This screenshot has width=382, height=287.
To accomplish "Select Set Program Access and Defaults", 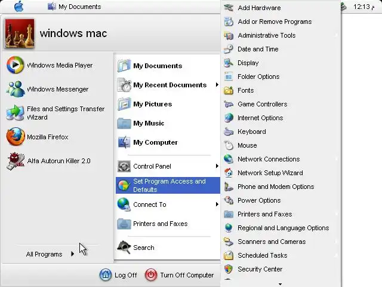I will [x=168, y=185].
